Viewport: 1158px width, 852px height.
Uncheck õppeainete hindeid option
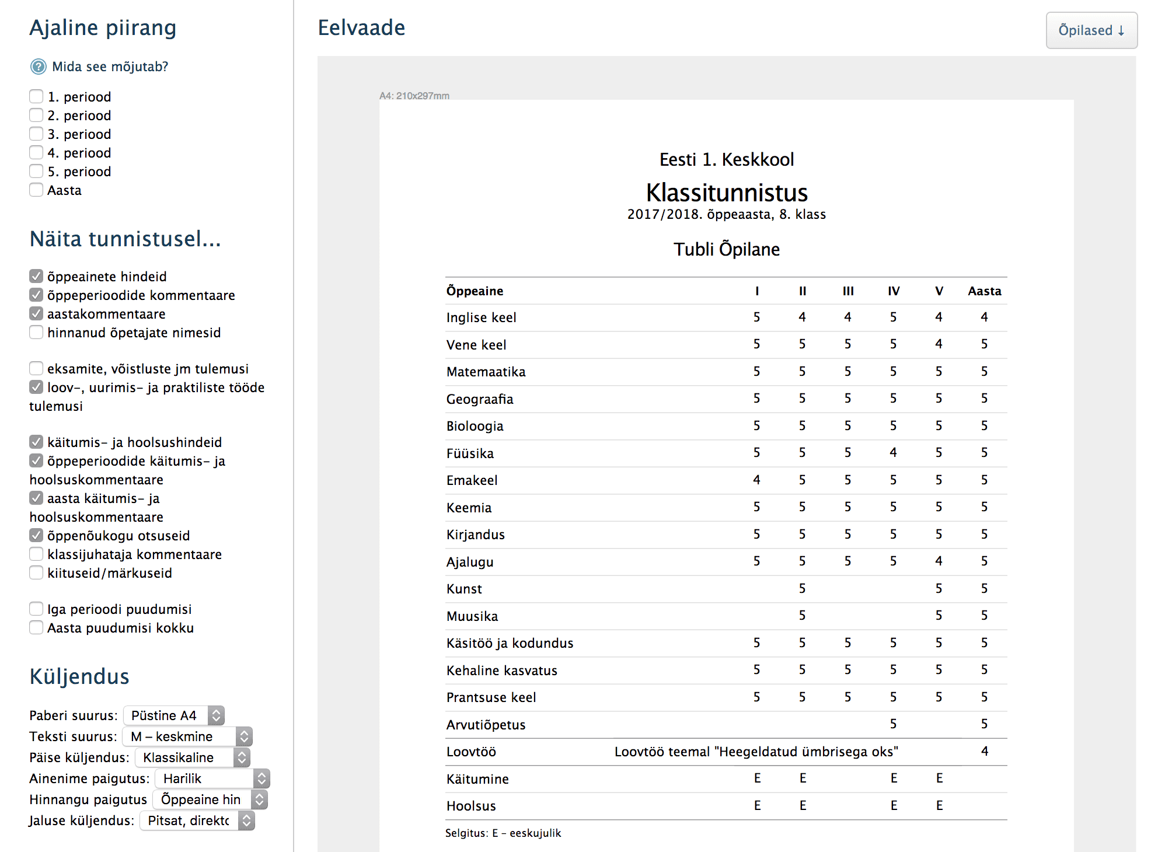[36, 276]
